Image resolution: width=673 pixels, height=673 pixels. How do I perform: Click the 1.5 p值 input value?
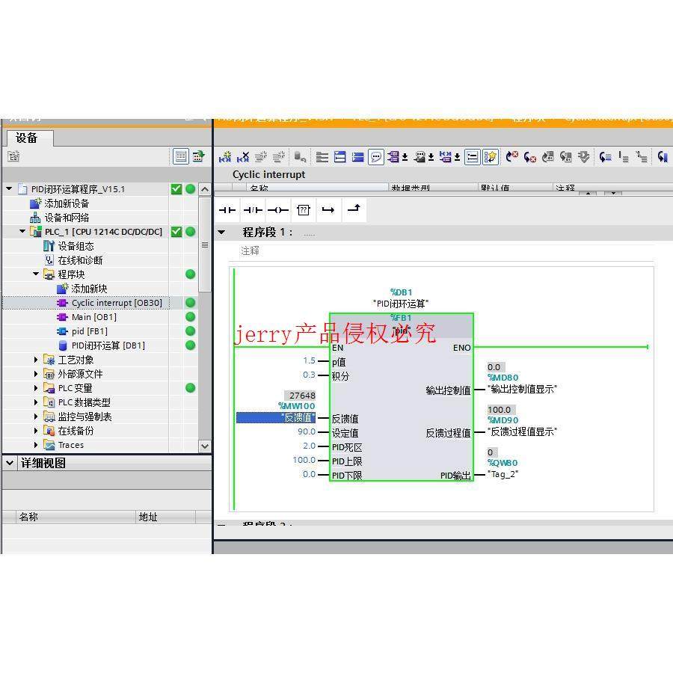coord(309,360)
